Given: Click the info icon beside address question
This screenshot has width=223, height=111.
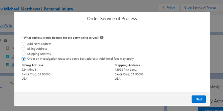Looking at the screenshot, I should tap(102, 37).
